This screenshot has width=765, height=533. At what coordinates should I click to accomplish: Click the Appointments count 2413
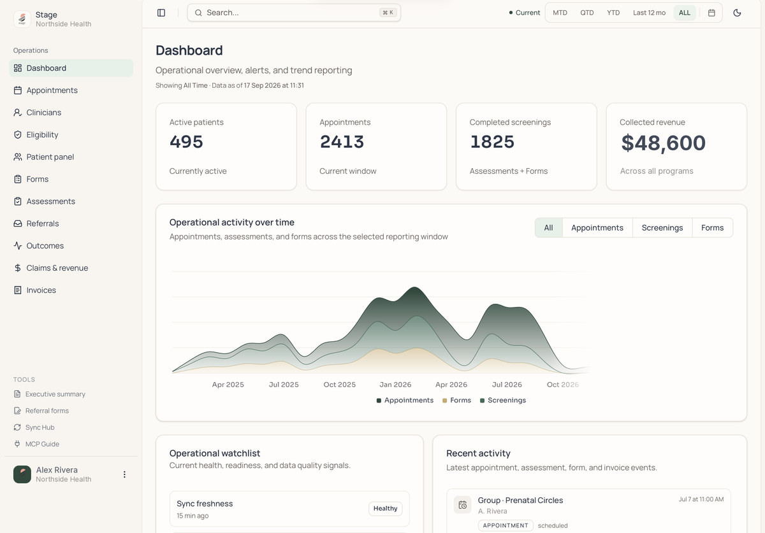[x=342, y=142]
